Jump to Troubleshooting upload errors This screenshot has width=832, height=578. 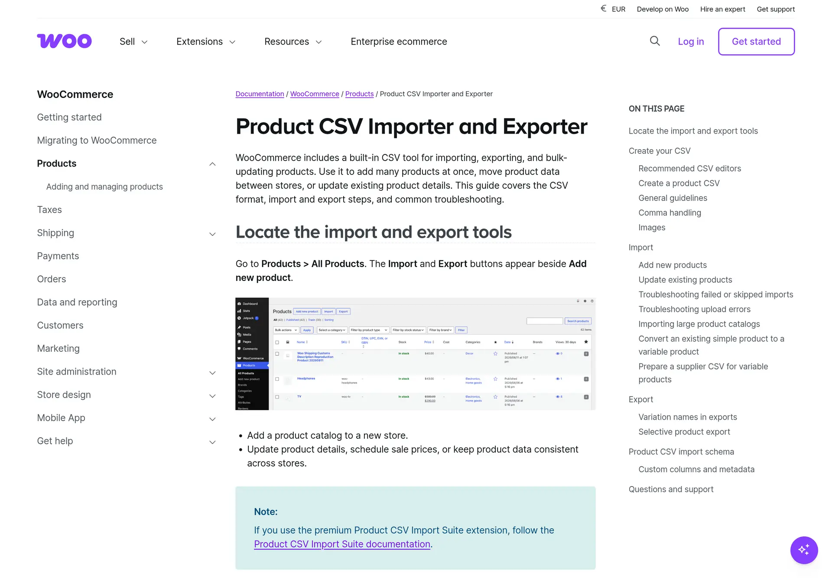click(694, 309)
